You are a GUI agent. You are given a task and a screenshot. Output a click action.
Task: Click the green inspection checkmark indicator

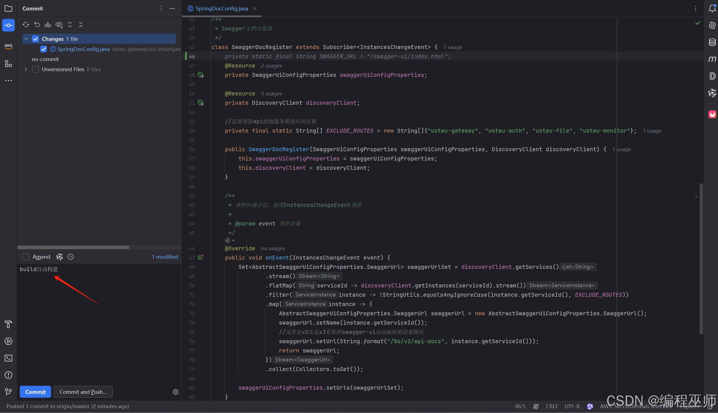click(x=698, y=23)
